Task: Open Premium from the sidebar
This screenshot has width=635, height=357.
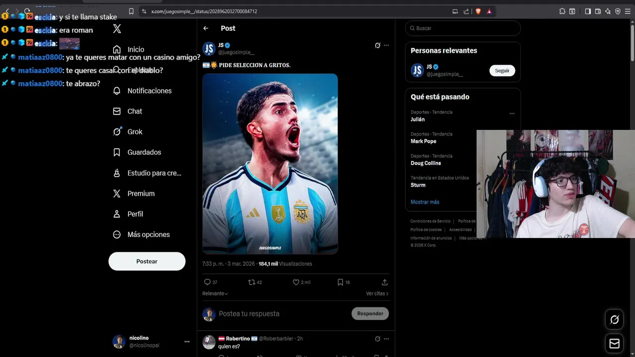Action: [x=134, y=193]
